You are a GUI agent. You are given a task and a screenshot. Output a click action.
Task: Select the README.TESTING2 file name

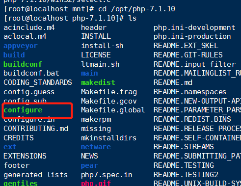(x=186, y=175)
